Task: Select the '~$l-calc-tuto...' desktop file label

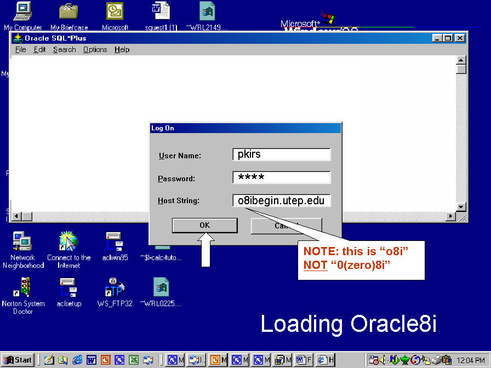Action: click(x=161, y=257)
